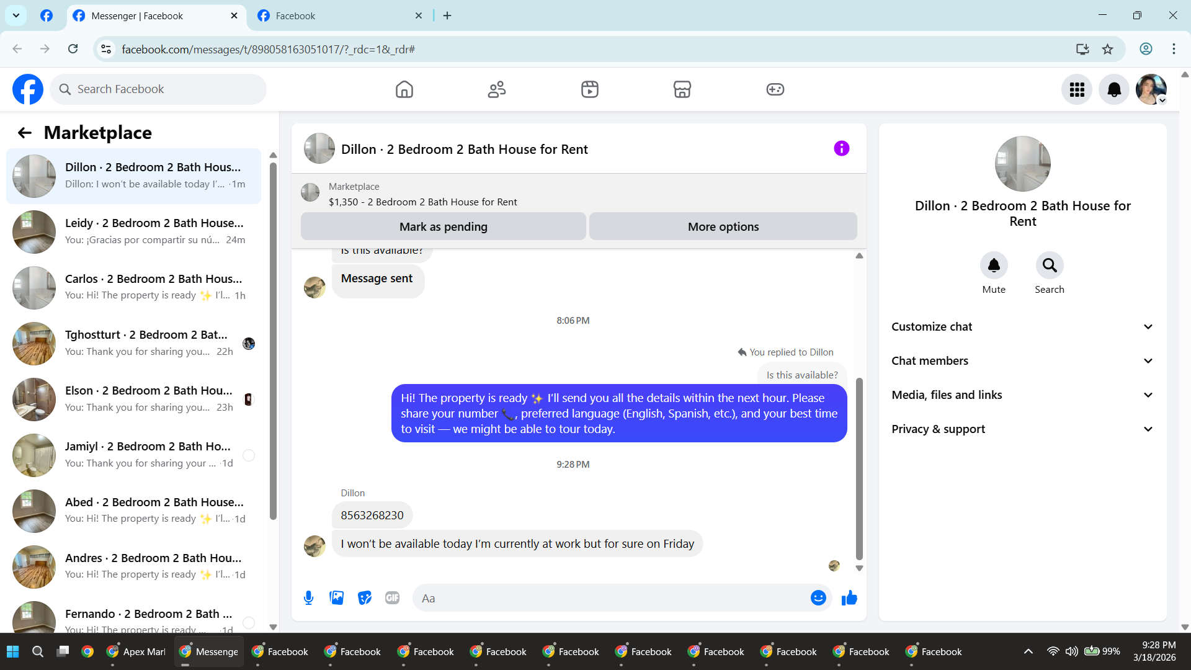Image resolution: width=1191 pixels, height=670 pixels.
Task: Open the GIF picker
Action: click(x=392, y=598)
